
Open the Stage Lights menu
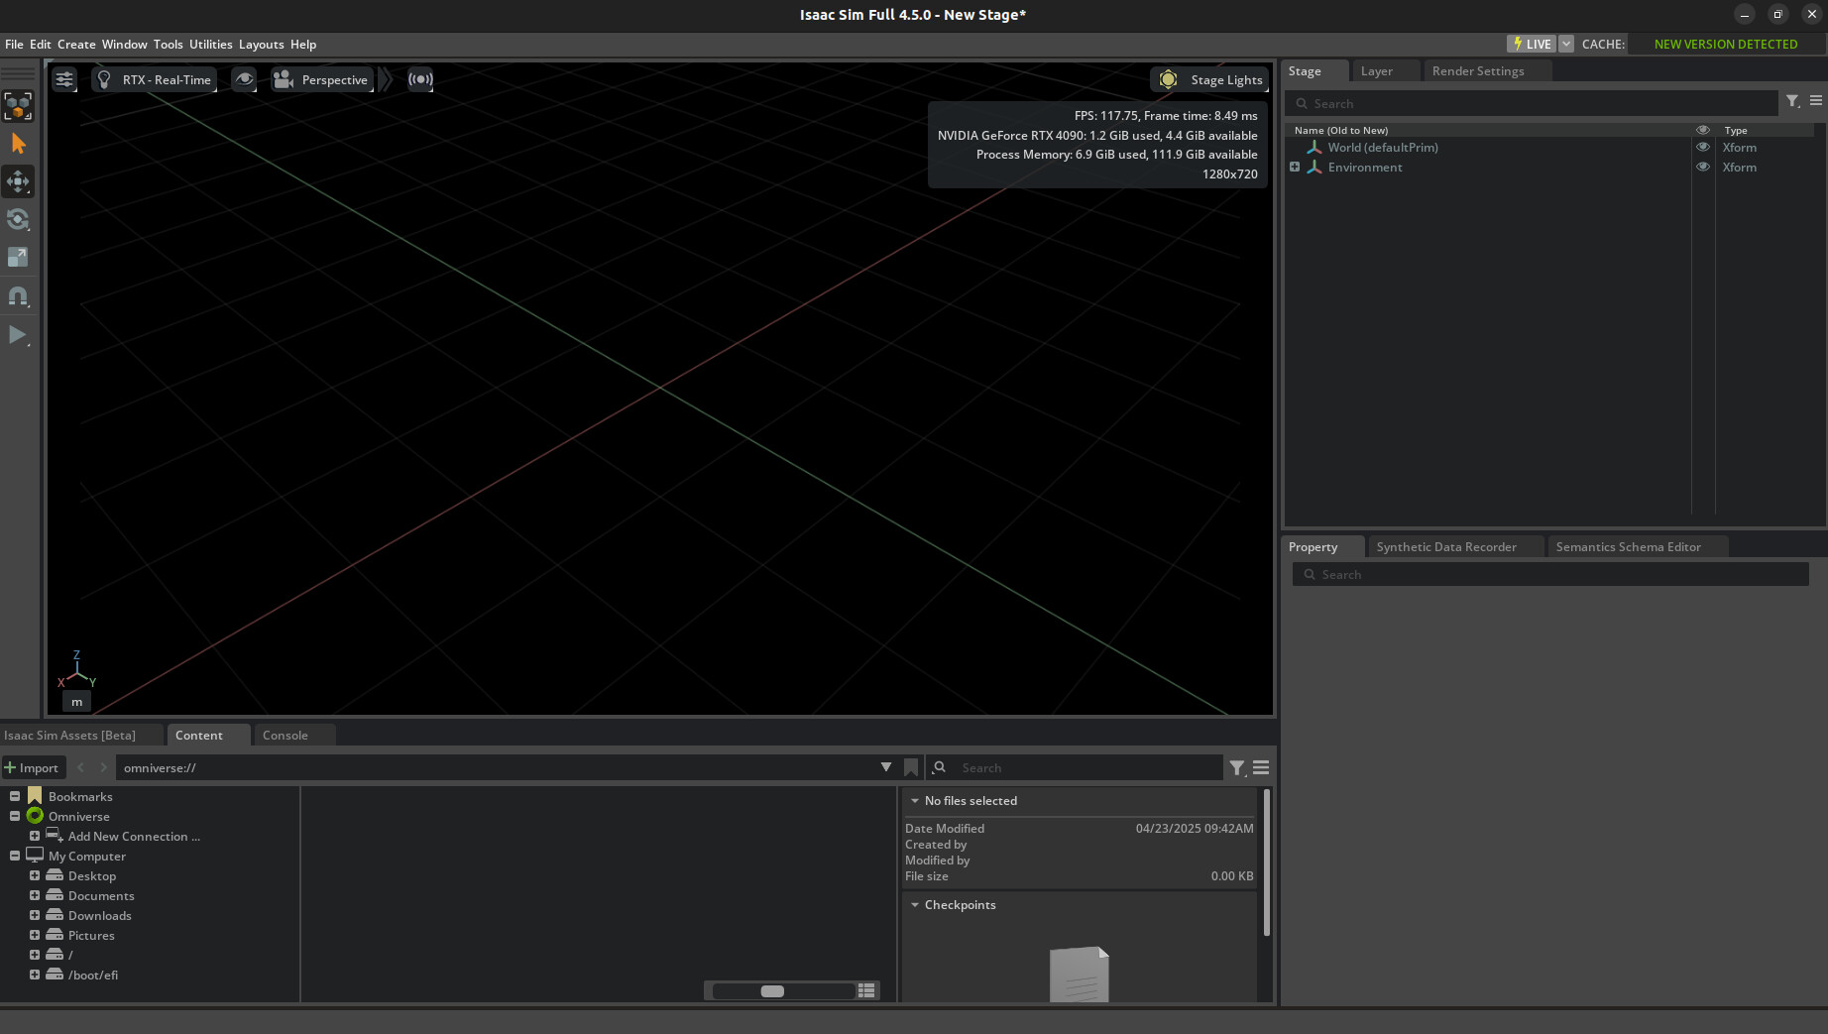coord(1210,79)
